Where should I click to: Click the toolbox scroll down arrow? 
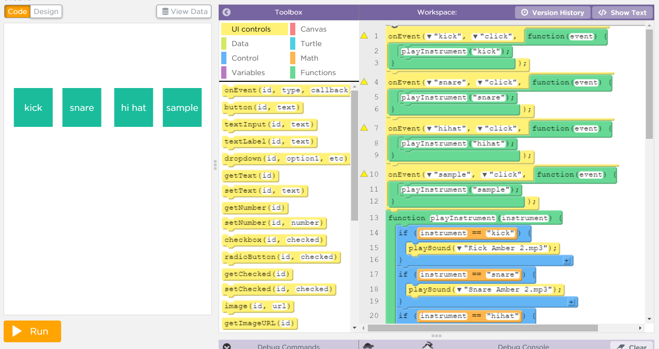coord(354,328)
